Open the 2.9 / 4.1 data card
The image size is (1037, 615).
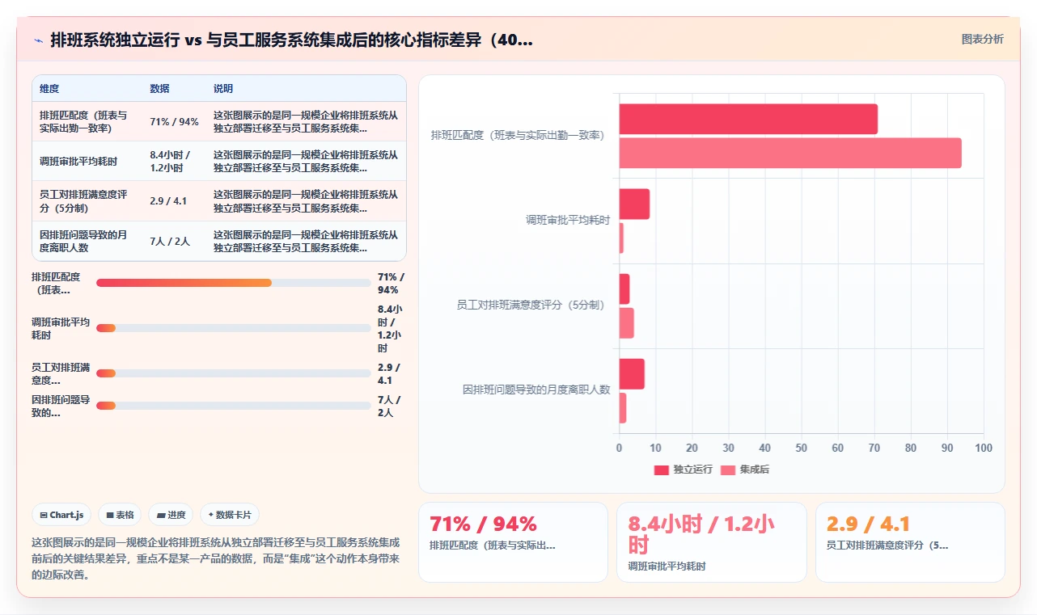coord(910,541)
